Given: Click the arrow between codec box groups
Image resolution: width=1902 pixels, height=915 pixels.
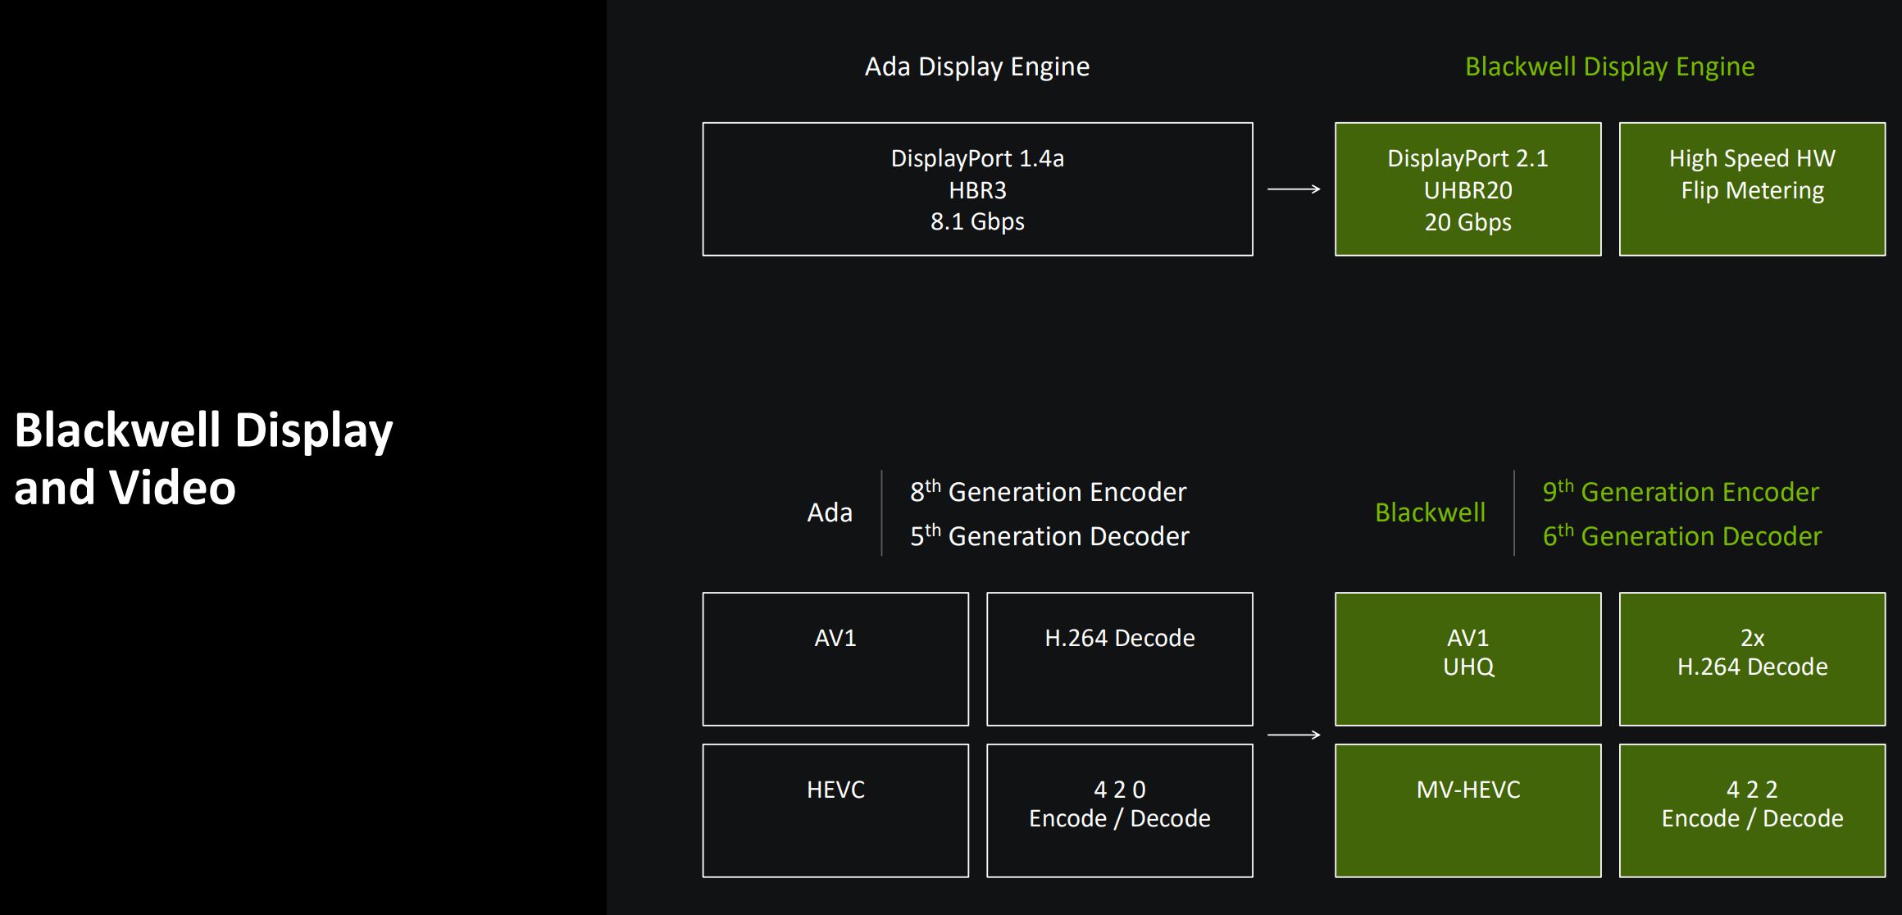Looking at the screenshot, I should tap(1294, 735).
